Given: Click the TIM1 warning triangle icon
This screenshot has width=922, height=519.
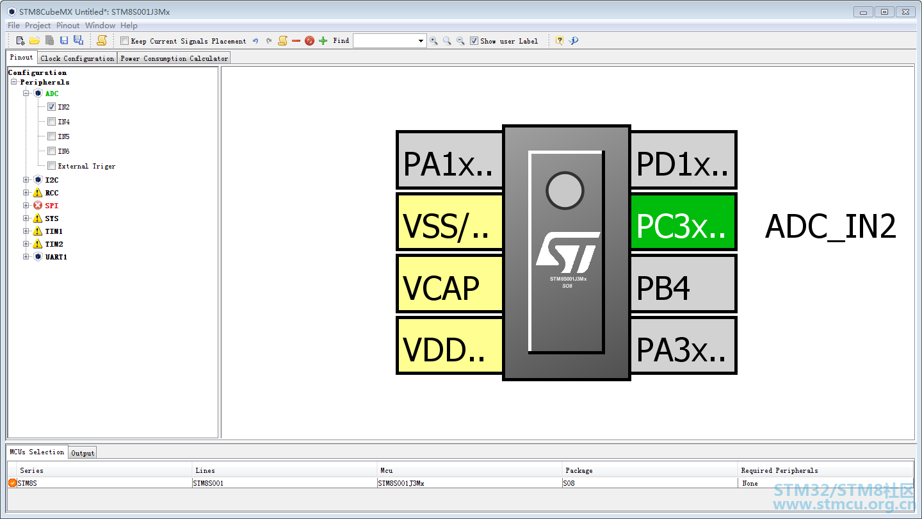Looking at the screenshot, I should point(38,231).
